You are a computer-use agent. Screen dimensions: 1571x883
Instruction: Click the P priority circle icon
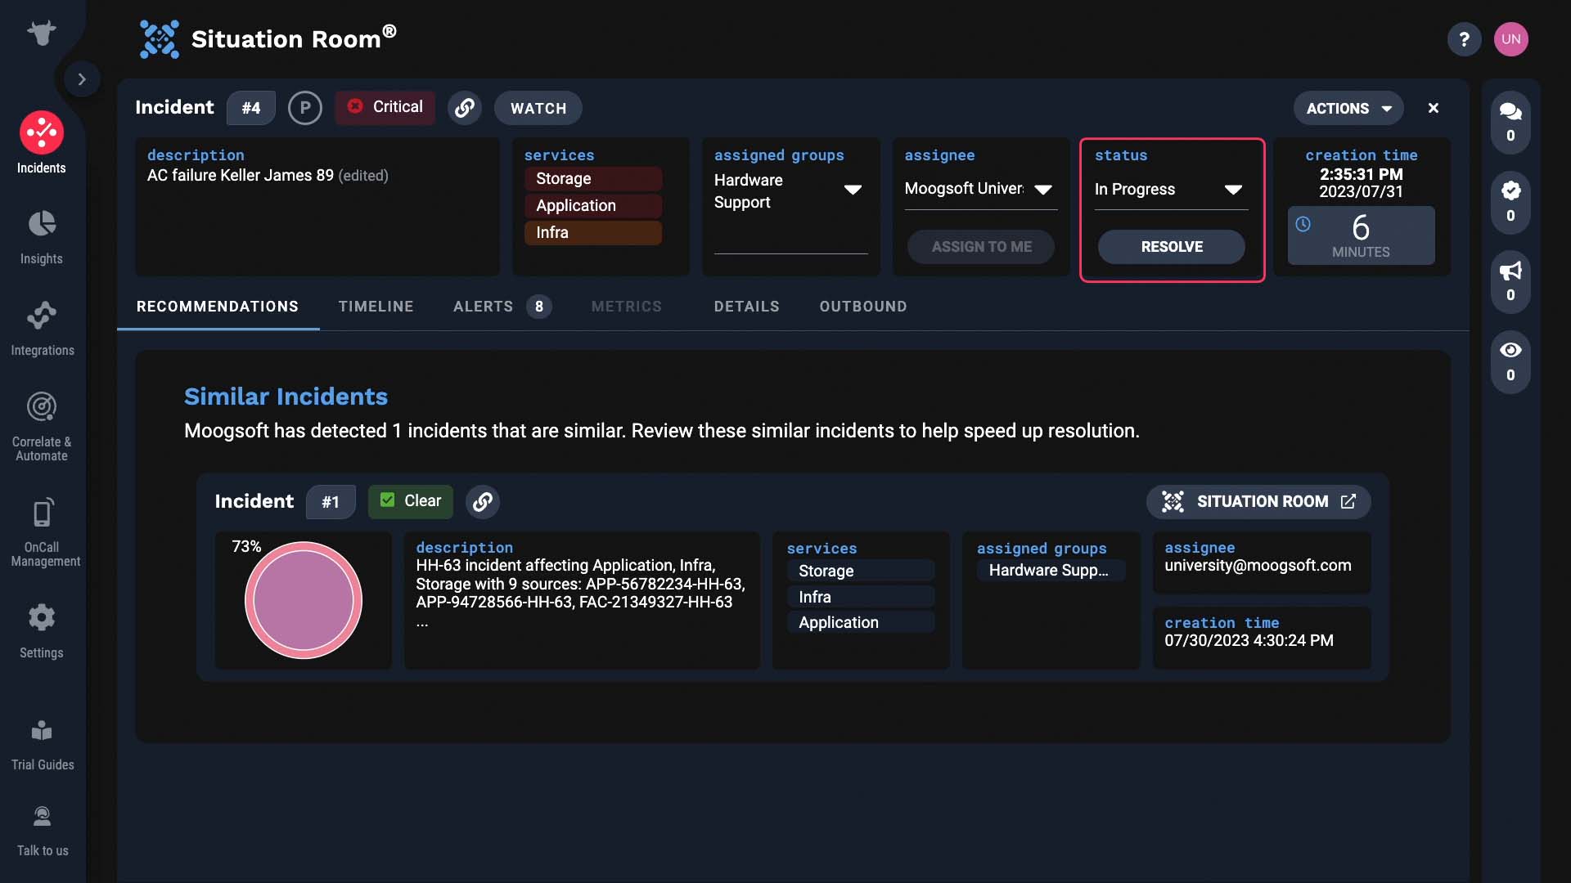click(304, 108)
